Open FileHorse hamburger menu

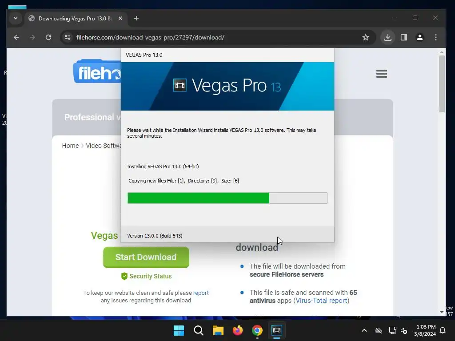[382, 74]
